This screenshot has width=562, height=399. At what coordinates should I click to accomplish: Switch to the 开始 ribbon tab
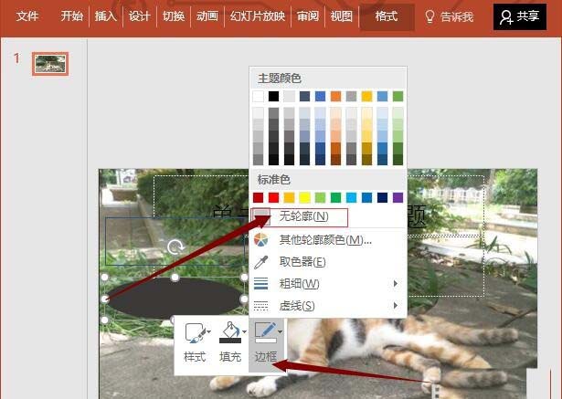point(71,16)
